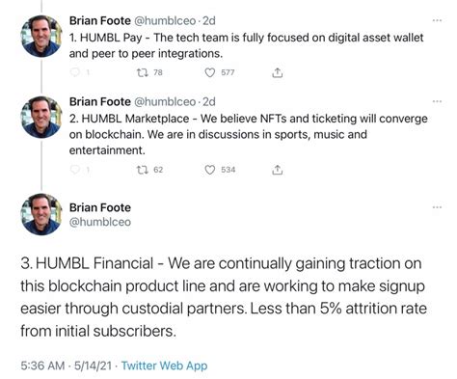Open more options on HUMBL Financial tweet
This screenshot has width=457, height=379.
[437, 207]
